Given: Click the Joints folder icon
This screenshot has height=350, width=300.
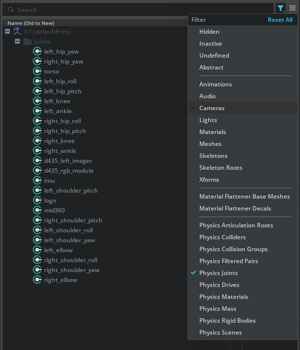Looking at the screenshot, I should click(27, 42).
